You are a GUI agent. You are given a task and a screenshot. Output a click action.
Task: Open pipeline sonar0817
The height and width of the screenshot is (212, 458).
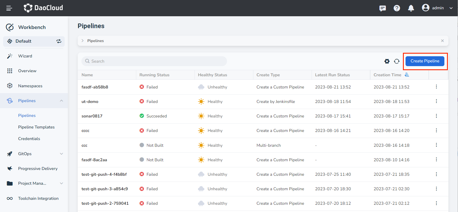tap(92, 116)
